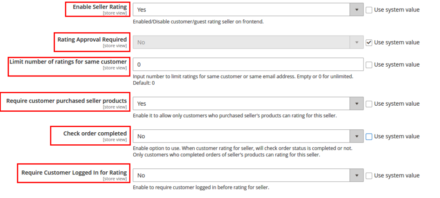Image resolution: width=440 pixels, height=198 pixels.
Task: Check Use system value for Customer Logged In
Action: pyautogui.click(x=369, y=176)
